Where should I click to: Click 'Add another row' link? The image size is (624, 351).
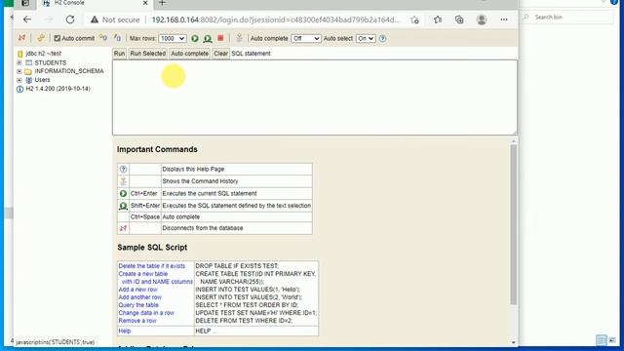click(139, 297)
